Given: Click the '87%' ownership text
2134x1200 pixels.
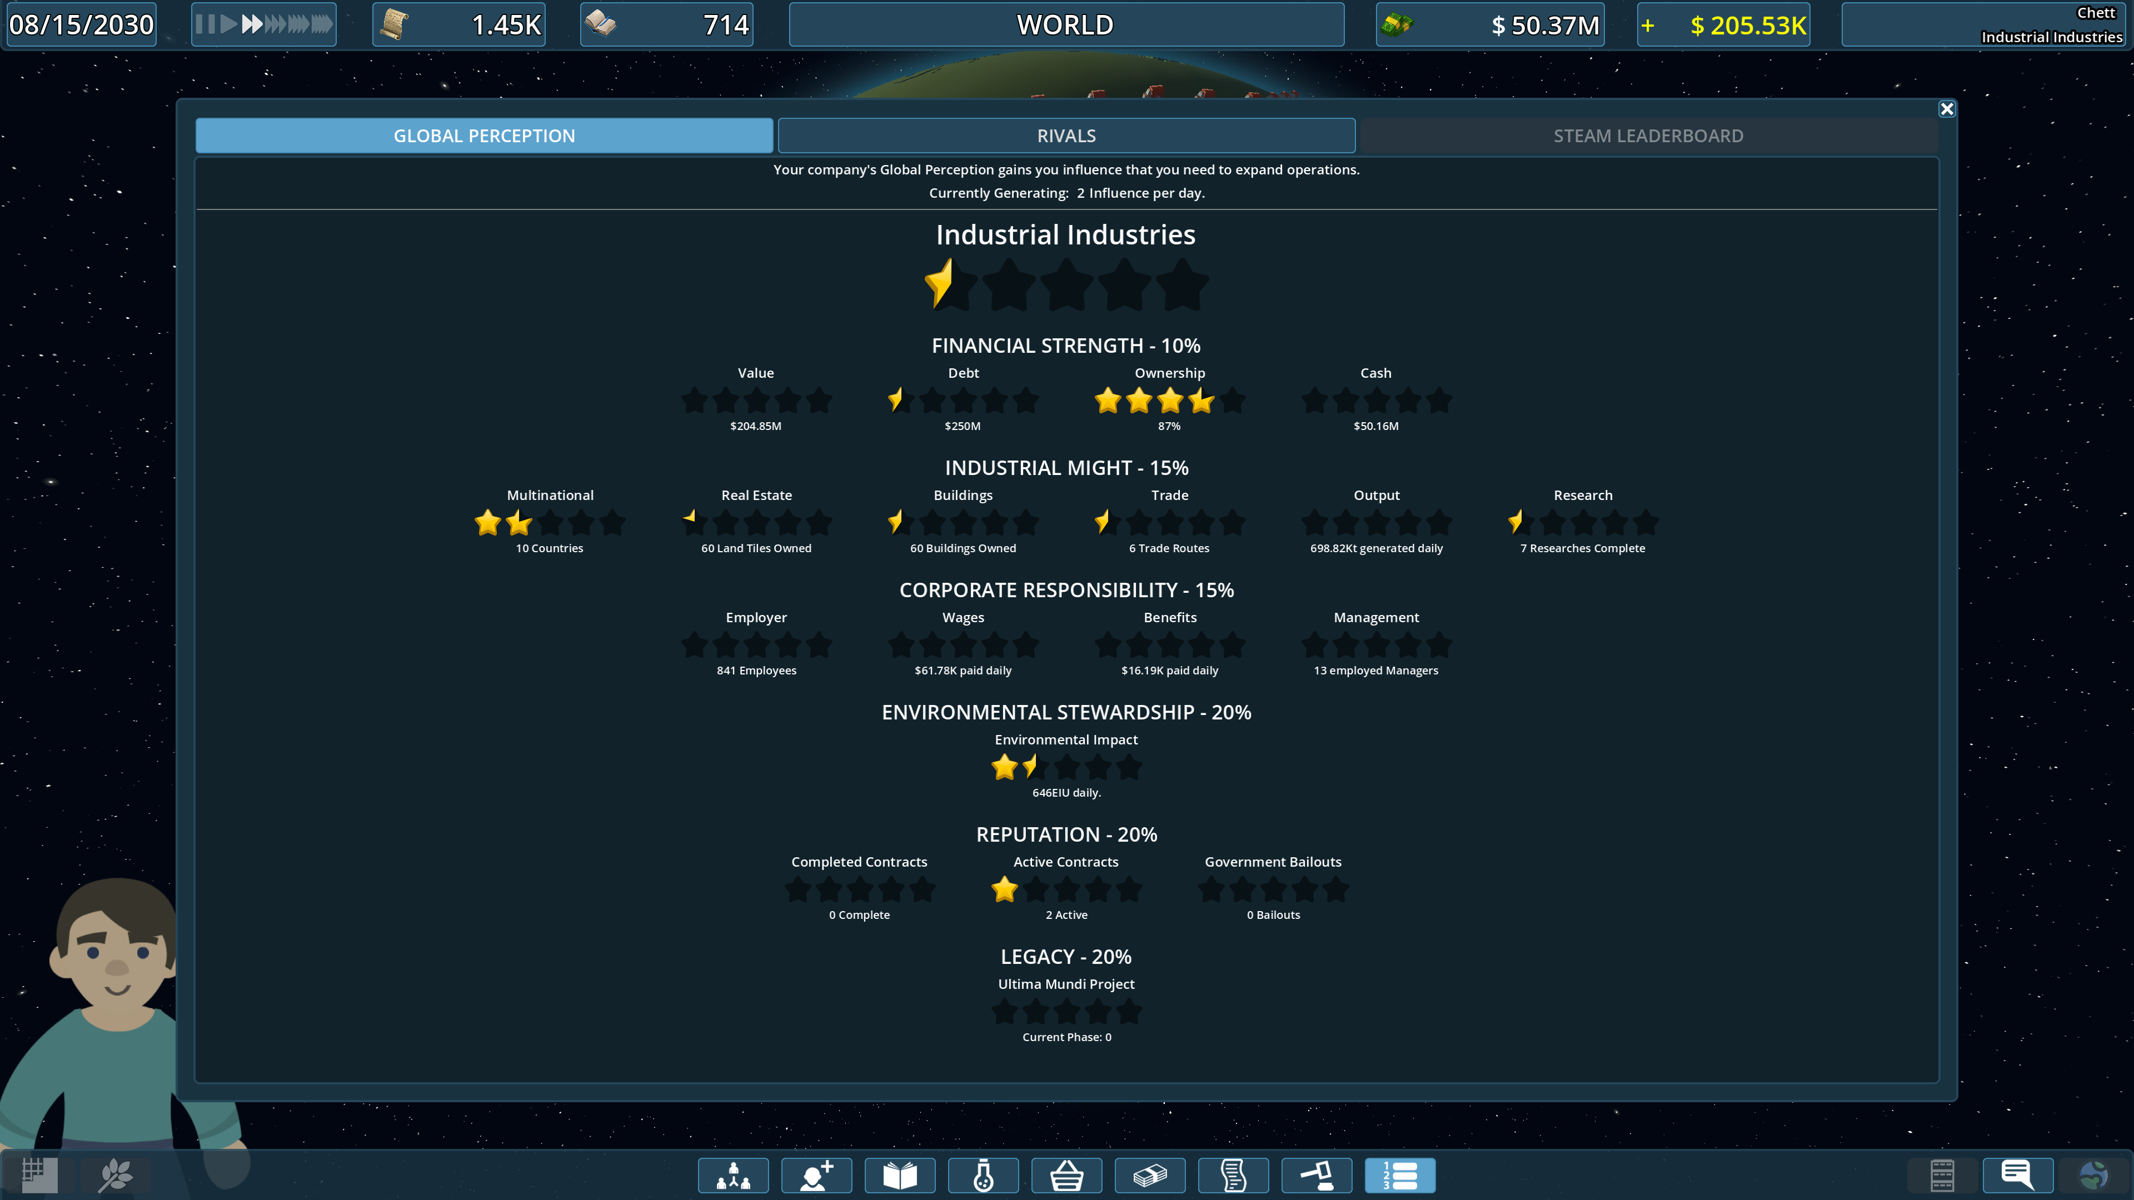Looking at the screenshot, I should pos(1170,427).
